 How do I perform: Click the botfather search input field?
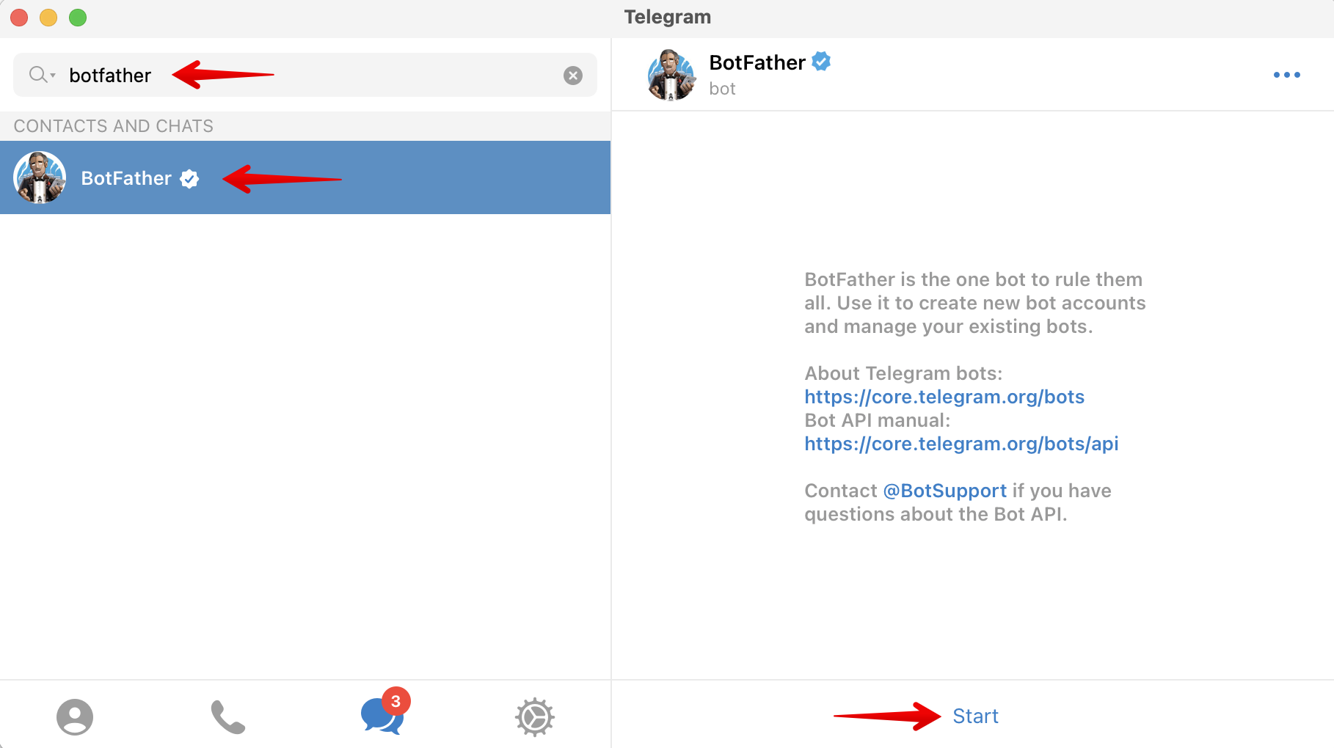coord(305,75)
